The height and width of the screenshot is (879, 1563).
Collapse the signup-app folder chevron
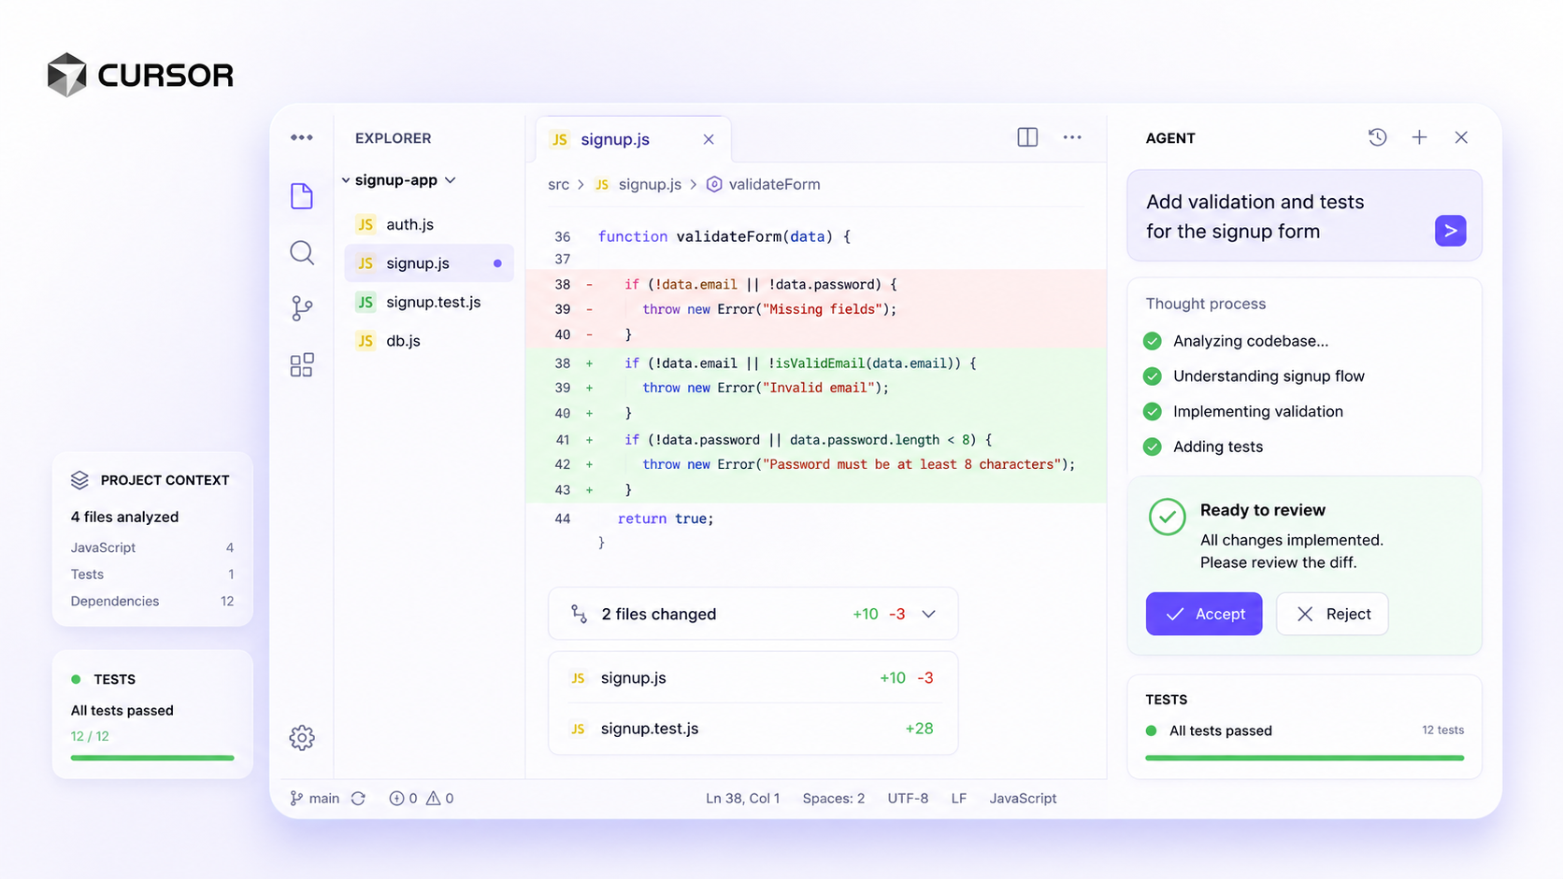pyautogui.click(x=346, y=180)
